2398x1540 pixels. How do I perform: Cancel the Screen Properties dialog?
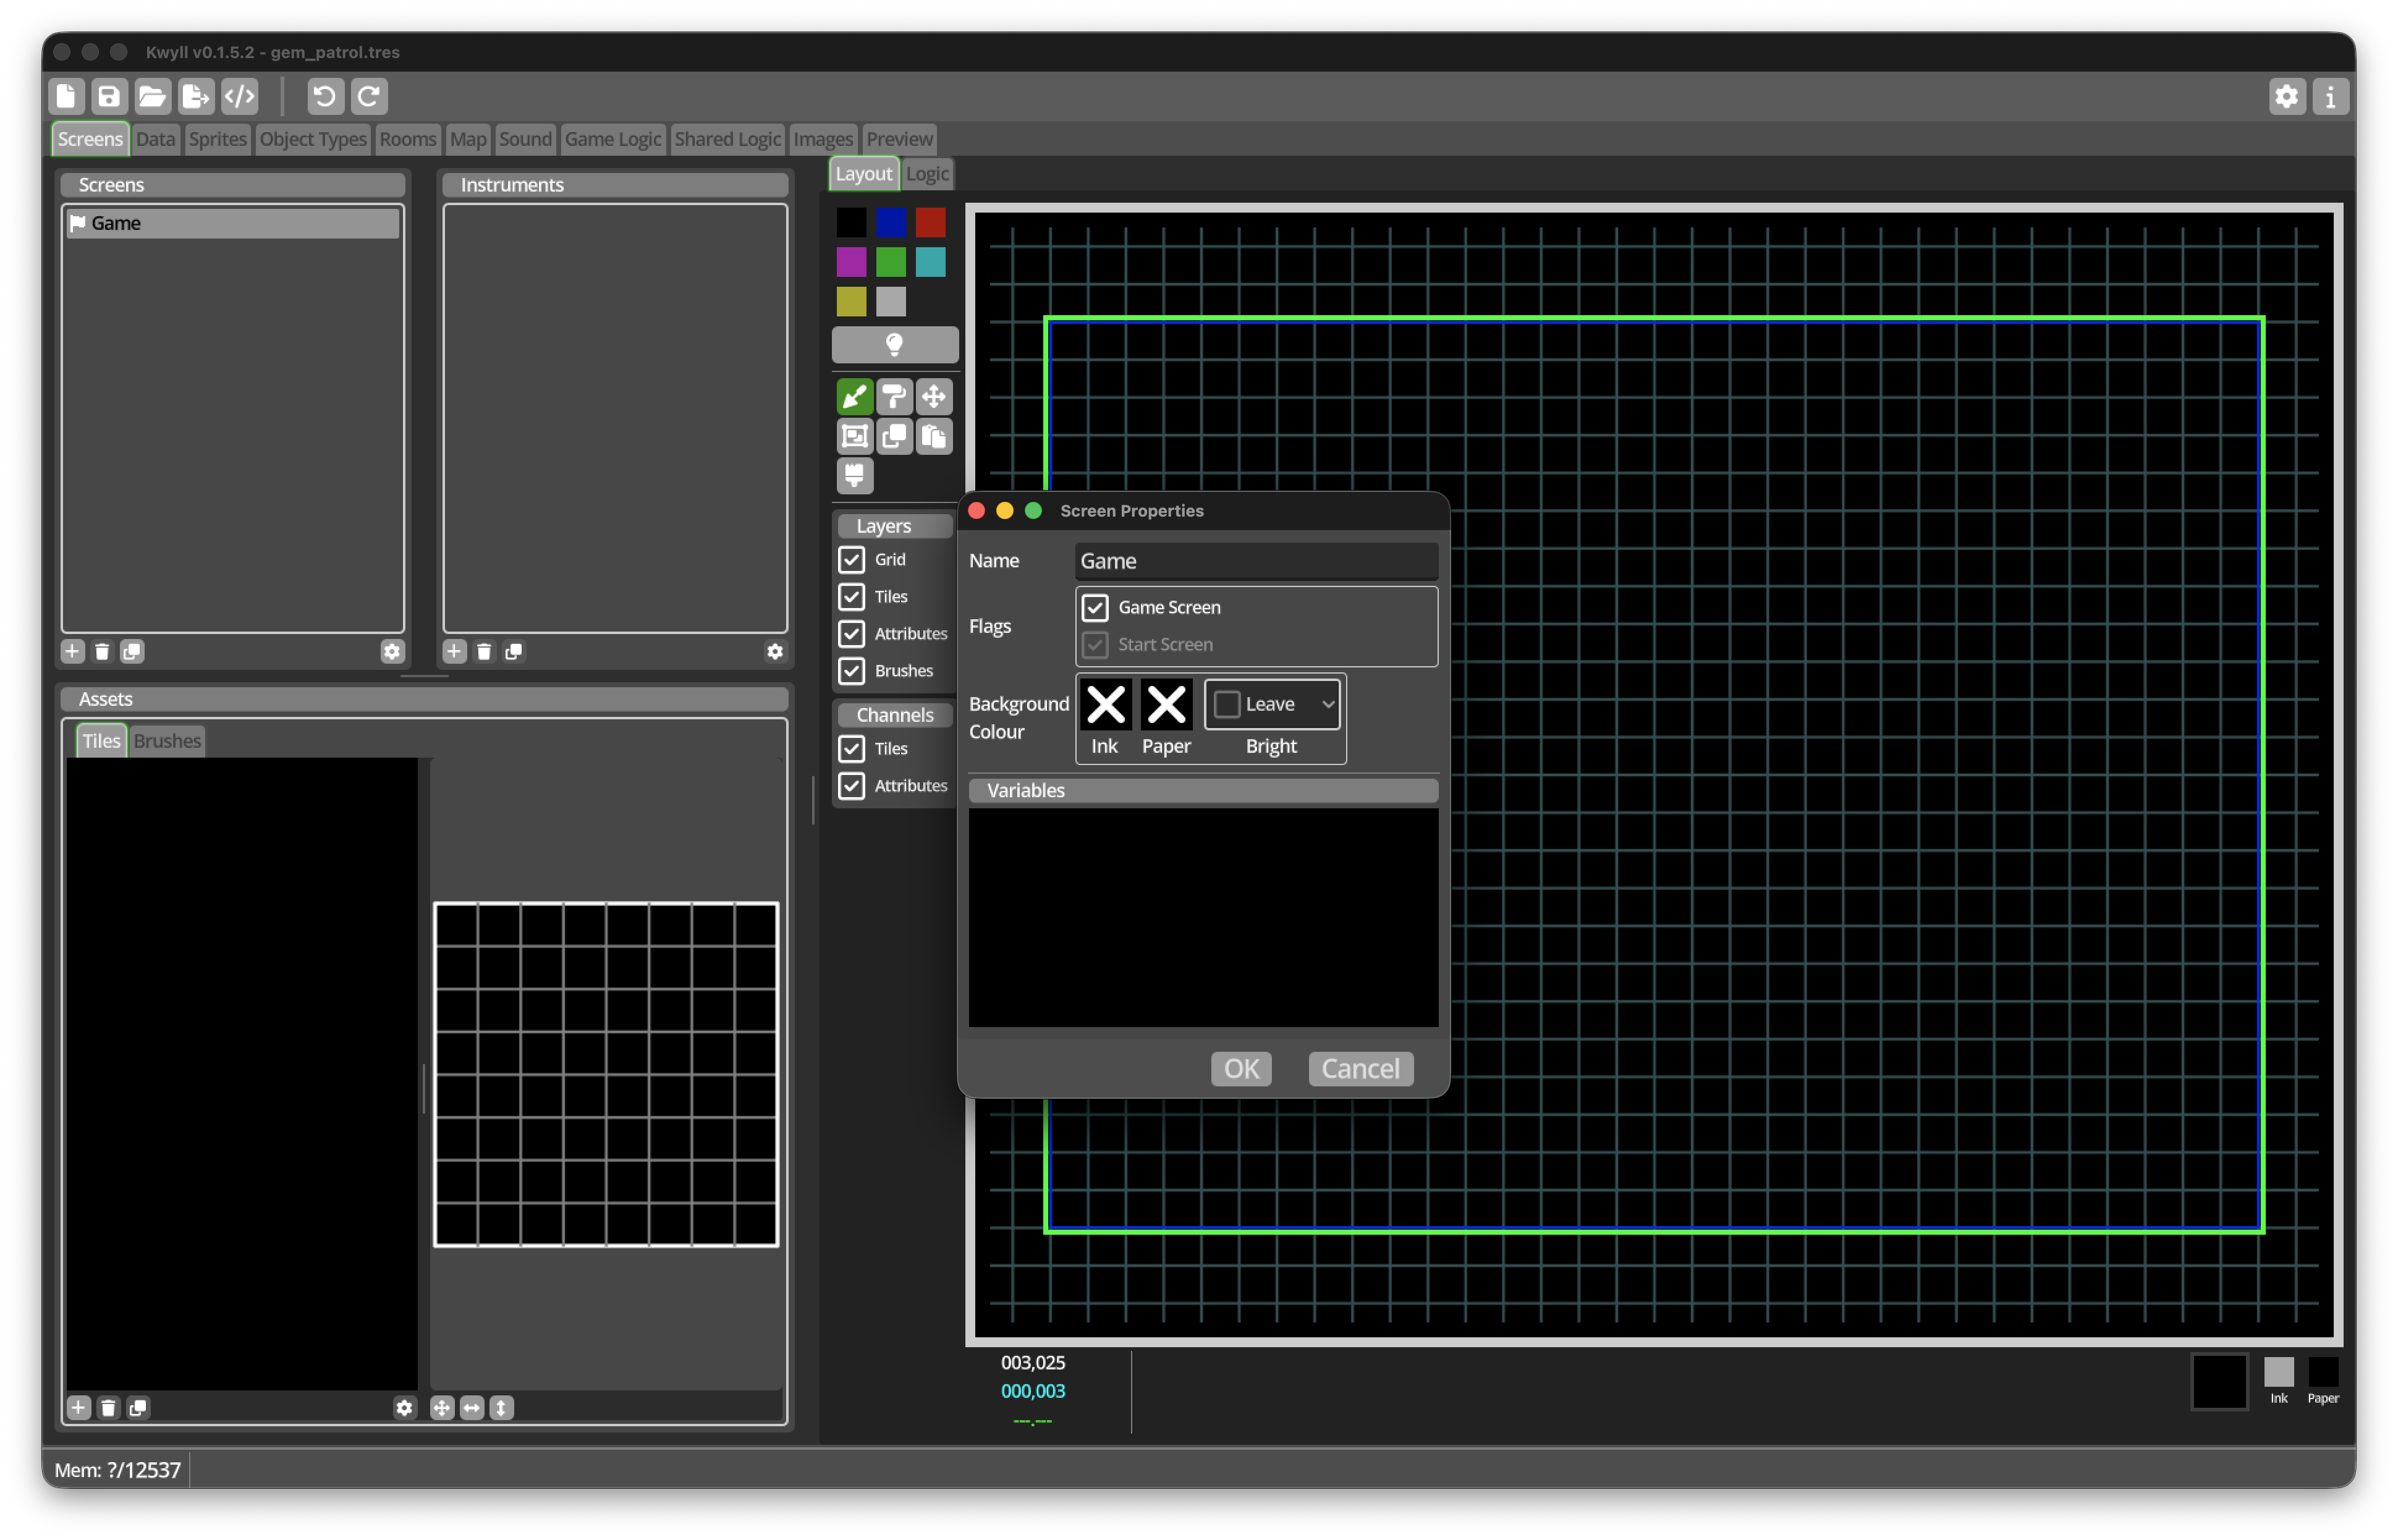click(x=1360, y=1069)
